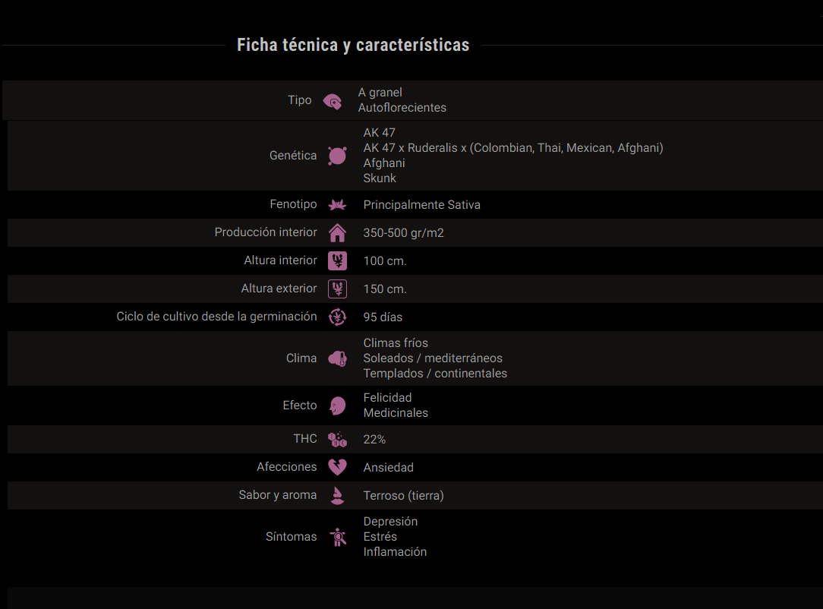
Task: Click the Efecto head icon
Action: coord(337,405)
